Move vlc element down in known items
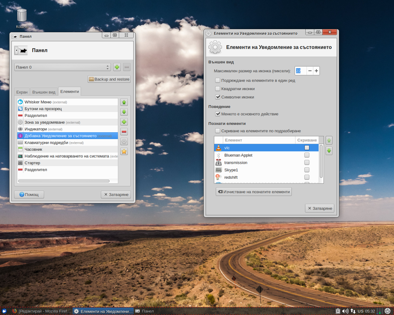Viewport: 394px width, 315px height. (x=329, y=151)
